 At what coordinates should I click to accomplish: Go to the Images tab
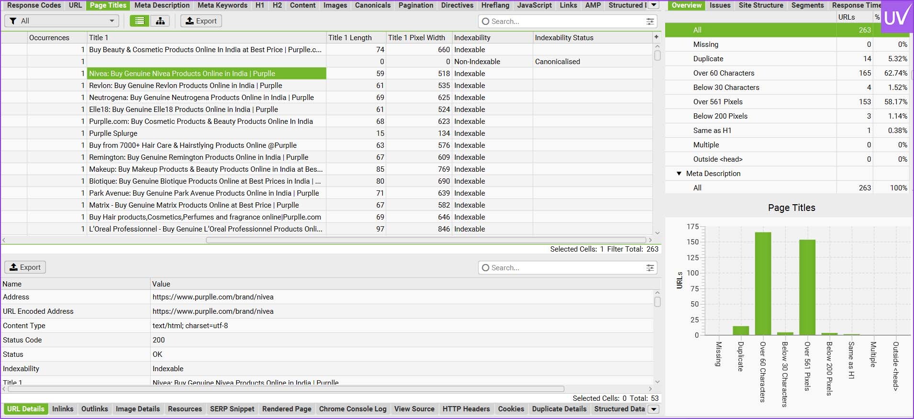pos(335,5)
